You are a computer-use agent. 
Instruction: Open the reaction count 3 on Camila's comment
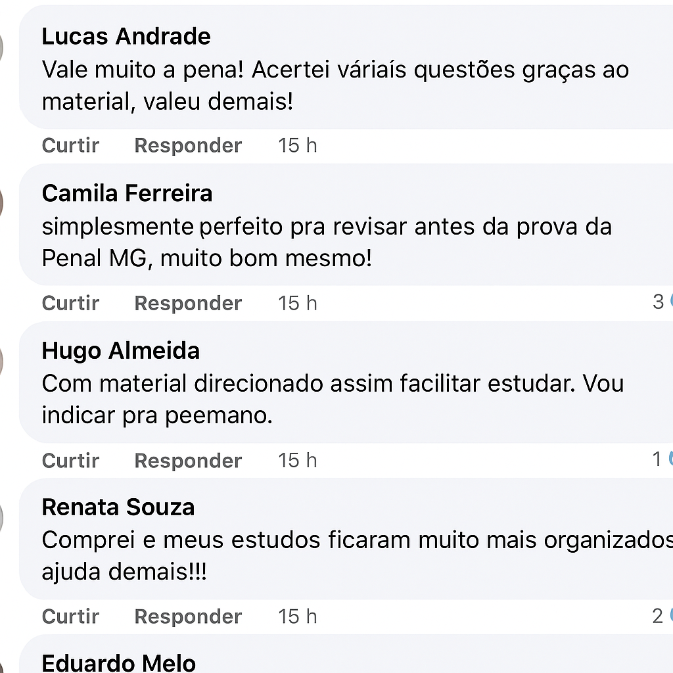(x=658, y=302)
